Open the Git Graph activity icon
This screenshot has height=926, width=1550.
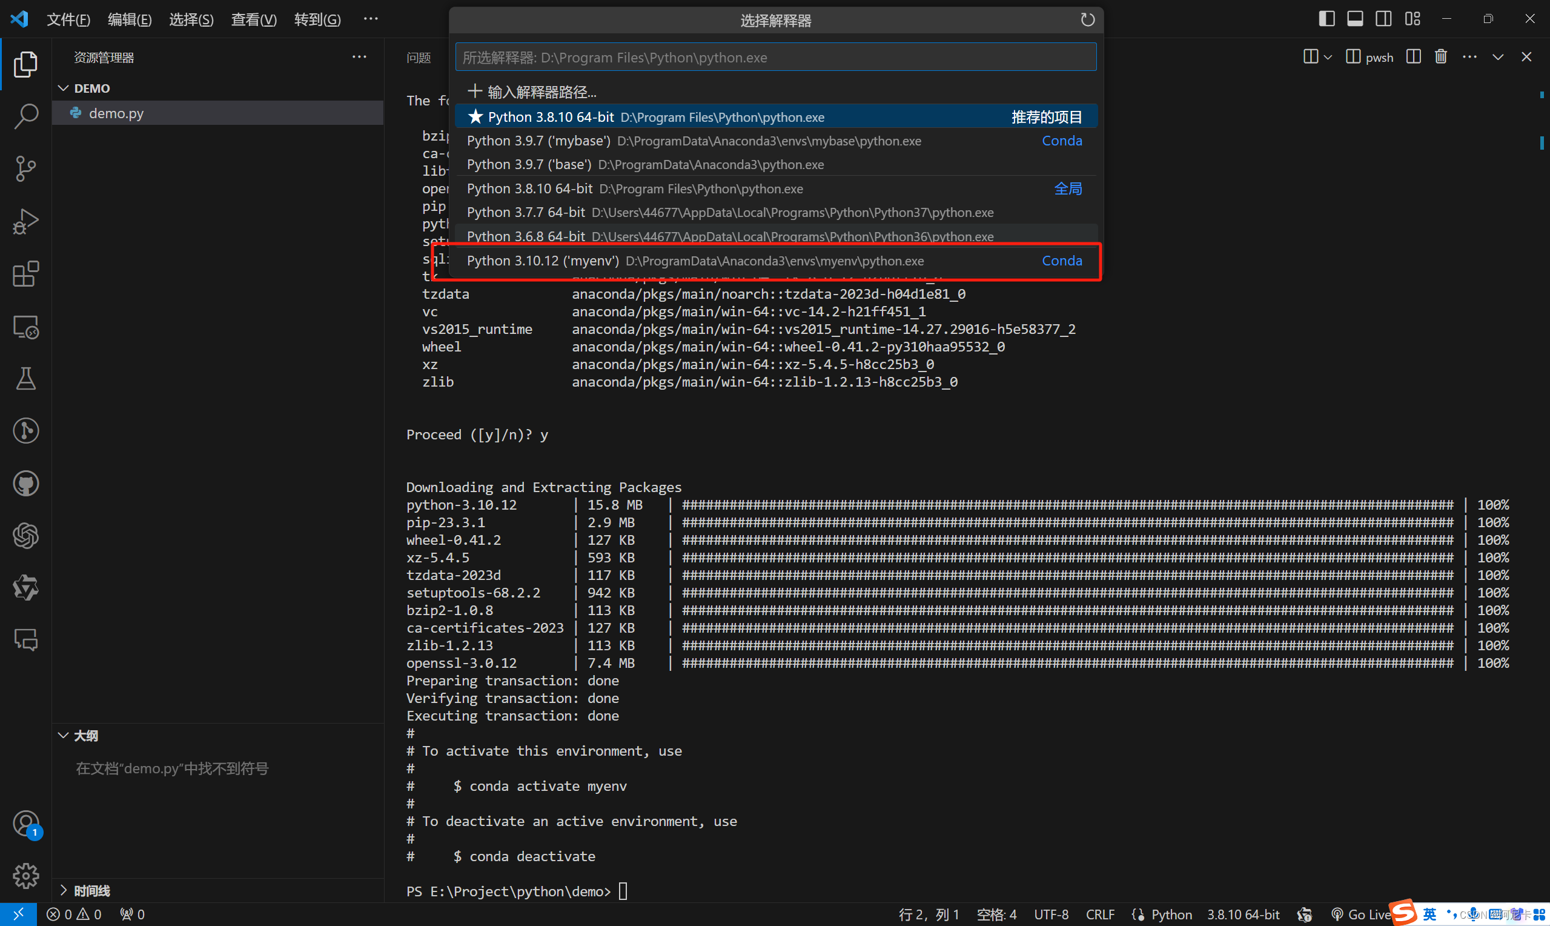[25, 431]
